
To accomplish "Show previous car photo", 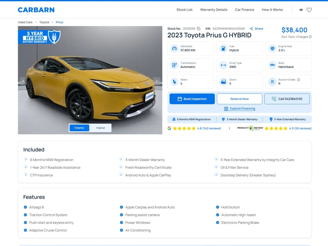I will point(23,81).
